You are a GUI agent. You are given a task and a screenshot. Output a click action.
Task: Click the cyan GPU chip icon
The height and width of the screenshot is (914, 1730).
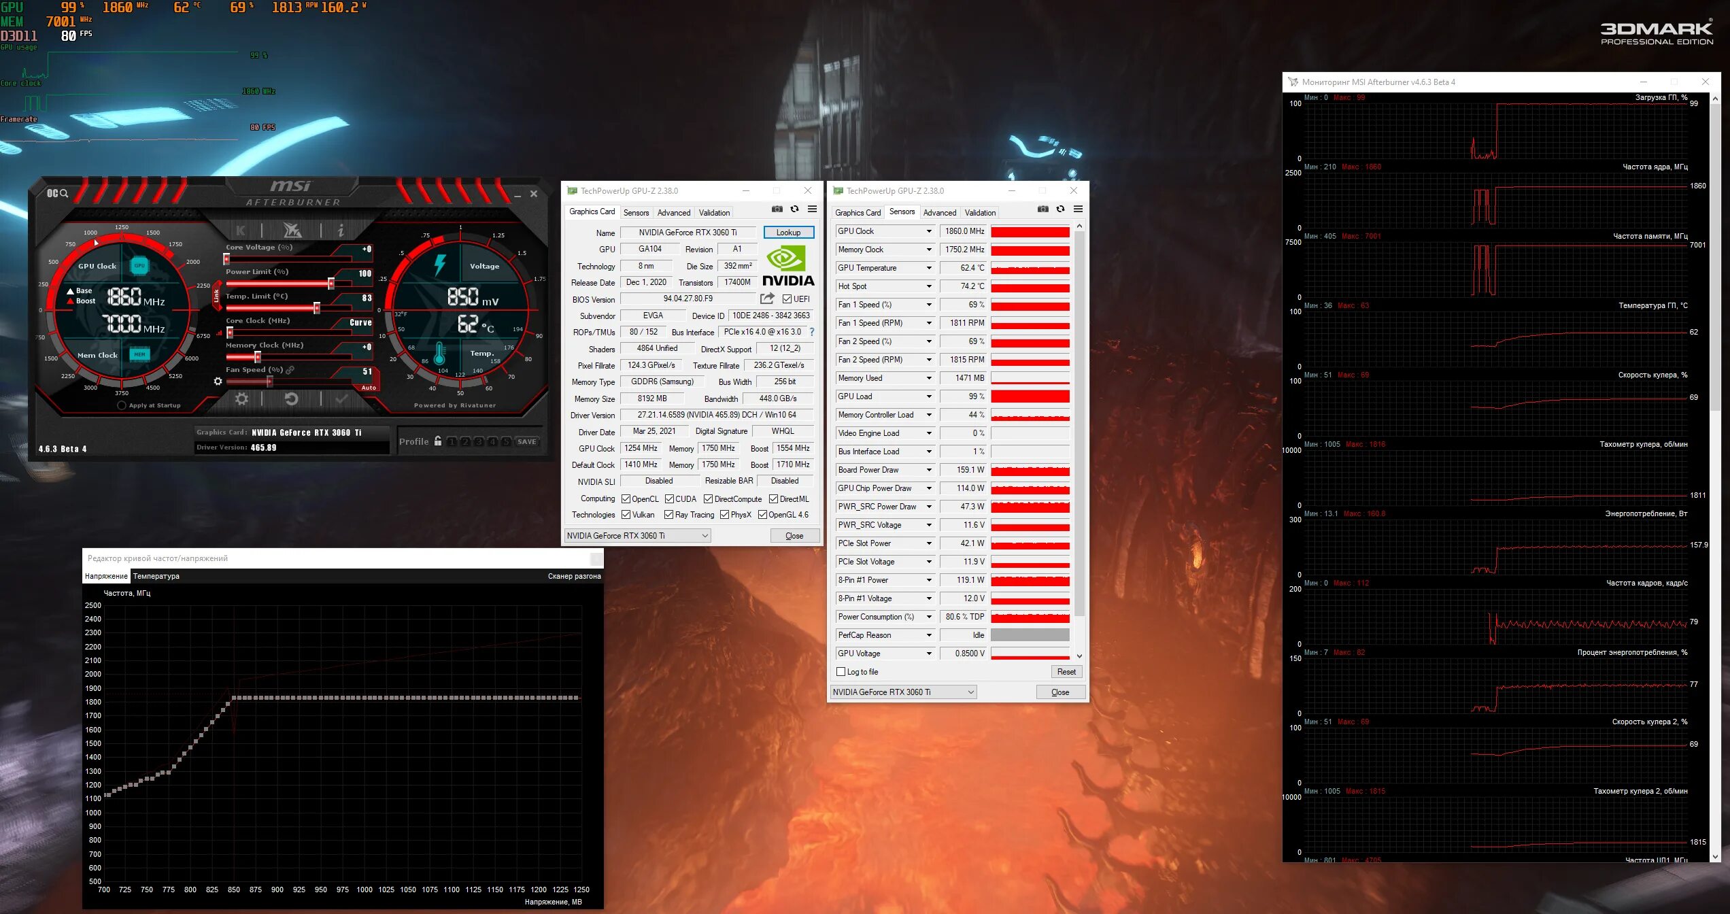(x=139, y=266)
